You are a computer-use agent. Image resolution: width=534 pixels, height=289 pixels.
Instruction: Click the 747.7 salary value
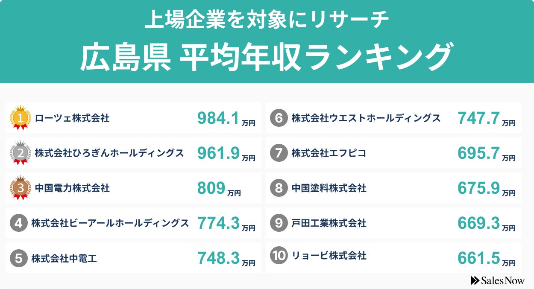tap(478, 119)
